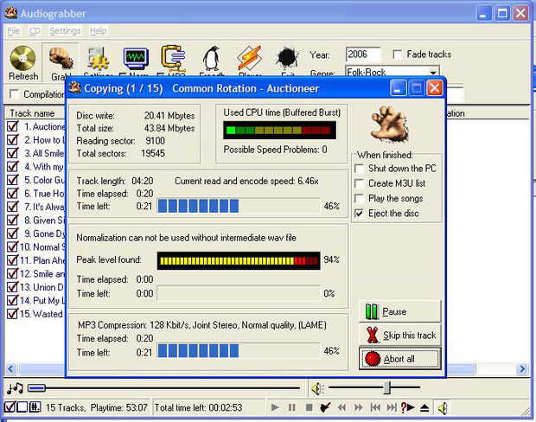Check the Create M3U list option

coord(359,183)
